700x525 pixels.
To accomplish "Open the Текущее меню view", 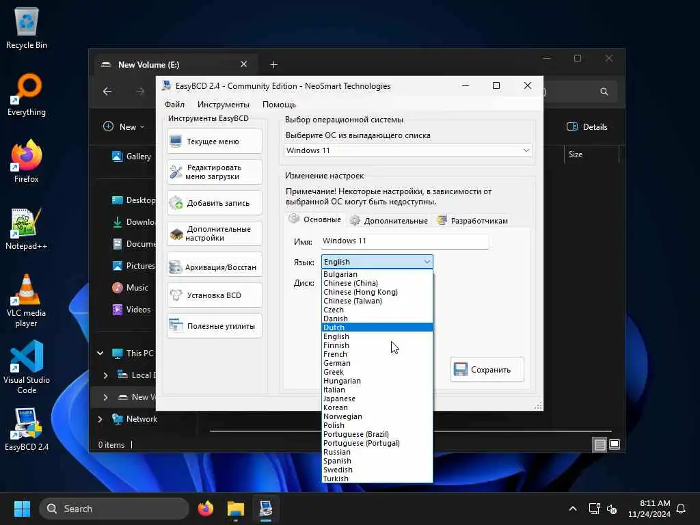I will (x=214, y=142).
